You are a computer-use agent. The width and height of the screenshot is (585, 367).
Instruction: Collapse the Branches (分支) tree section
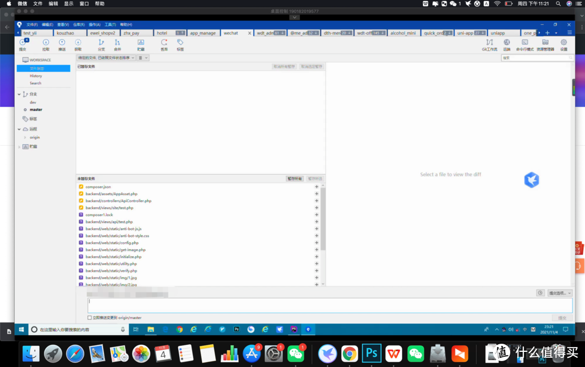coord(19,94)
